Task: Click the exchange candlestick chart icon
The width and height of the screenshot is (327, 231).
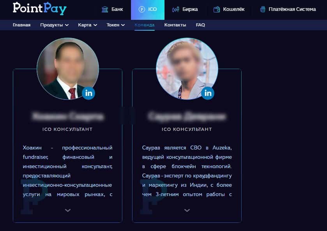Action: (x=175, y=9)
